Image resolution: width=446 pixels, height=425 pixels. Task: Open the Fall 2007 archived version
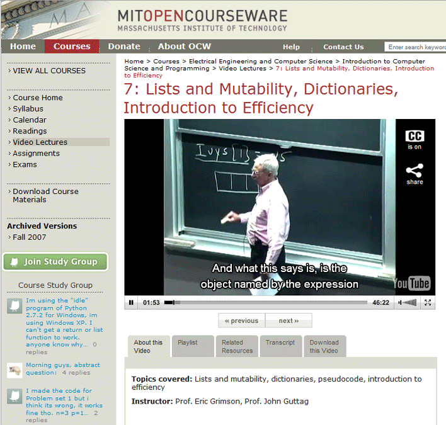[x=29, y=237]
